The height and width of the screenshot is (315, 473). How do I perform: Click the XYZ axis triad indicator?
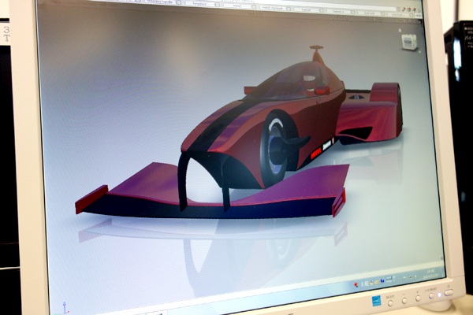65,310
